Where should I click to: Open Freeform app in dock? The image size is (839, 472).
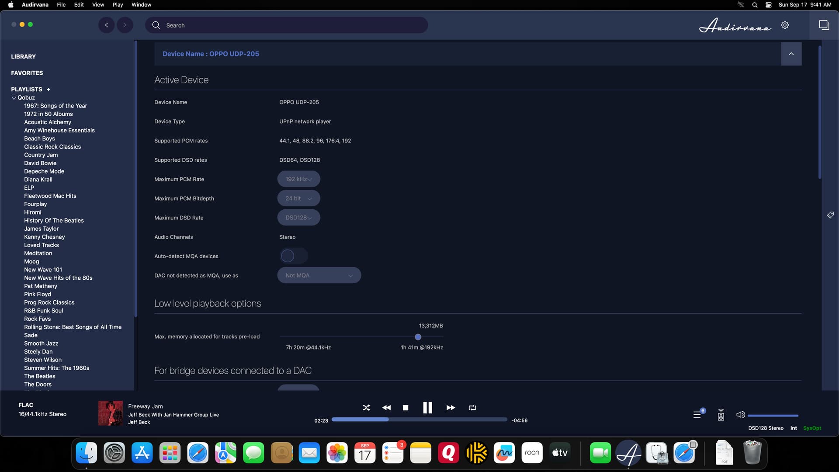pos(504,453)
